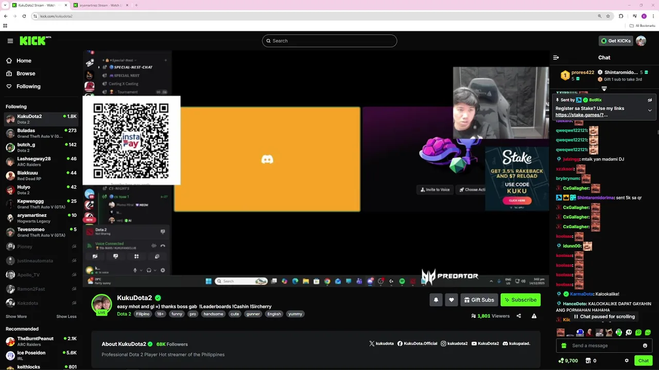This screenshot has width=659, height=370.
Task: Open the apps grid in bookmarks bar
Action: 5,26
